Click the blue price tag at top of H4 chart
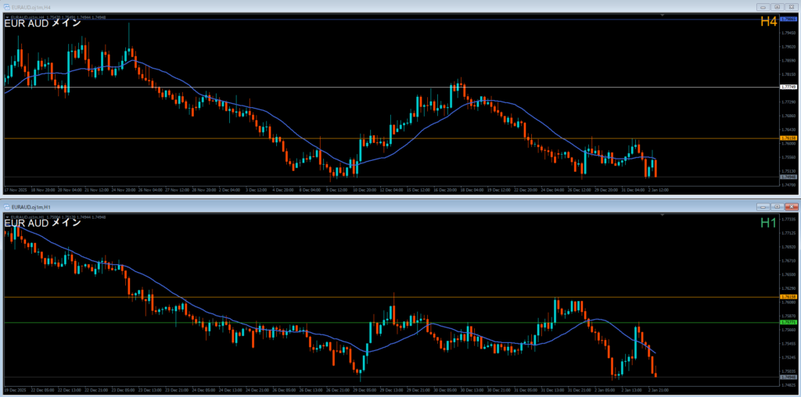The image size is (801, 397). [789, 19]
